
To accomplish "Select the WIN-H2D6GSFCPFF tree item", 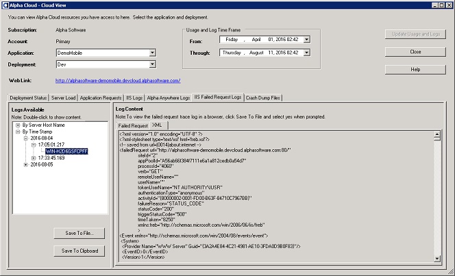I will [x=66, y=151].
